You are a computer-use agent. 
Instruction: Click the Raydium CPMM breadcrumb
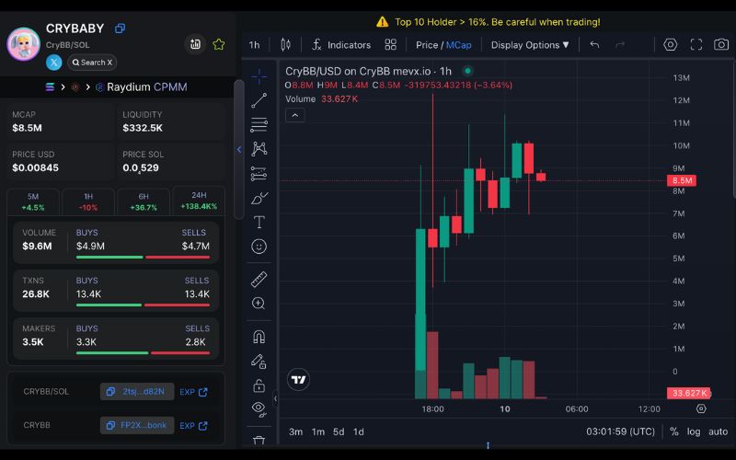142,87
